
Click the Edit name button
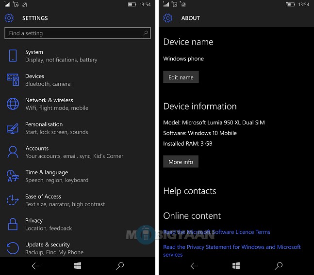[x=181, y=77]
